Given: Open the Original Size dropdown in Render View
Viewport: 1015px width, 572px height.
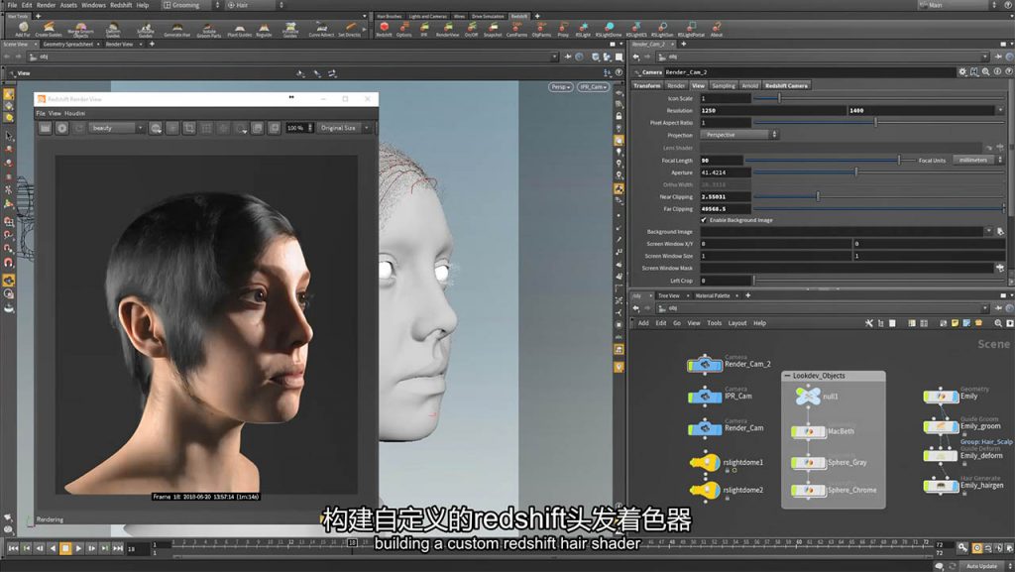Looking at the screenshot, I should [x=343, y=128].
